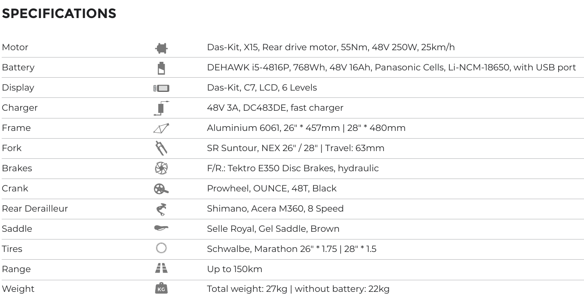Click the saddle icon

(x=161, y=228)
